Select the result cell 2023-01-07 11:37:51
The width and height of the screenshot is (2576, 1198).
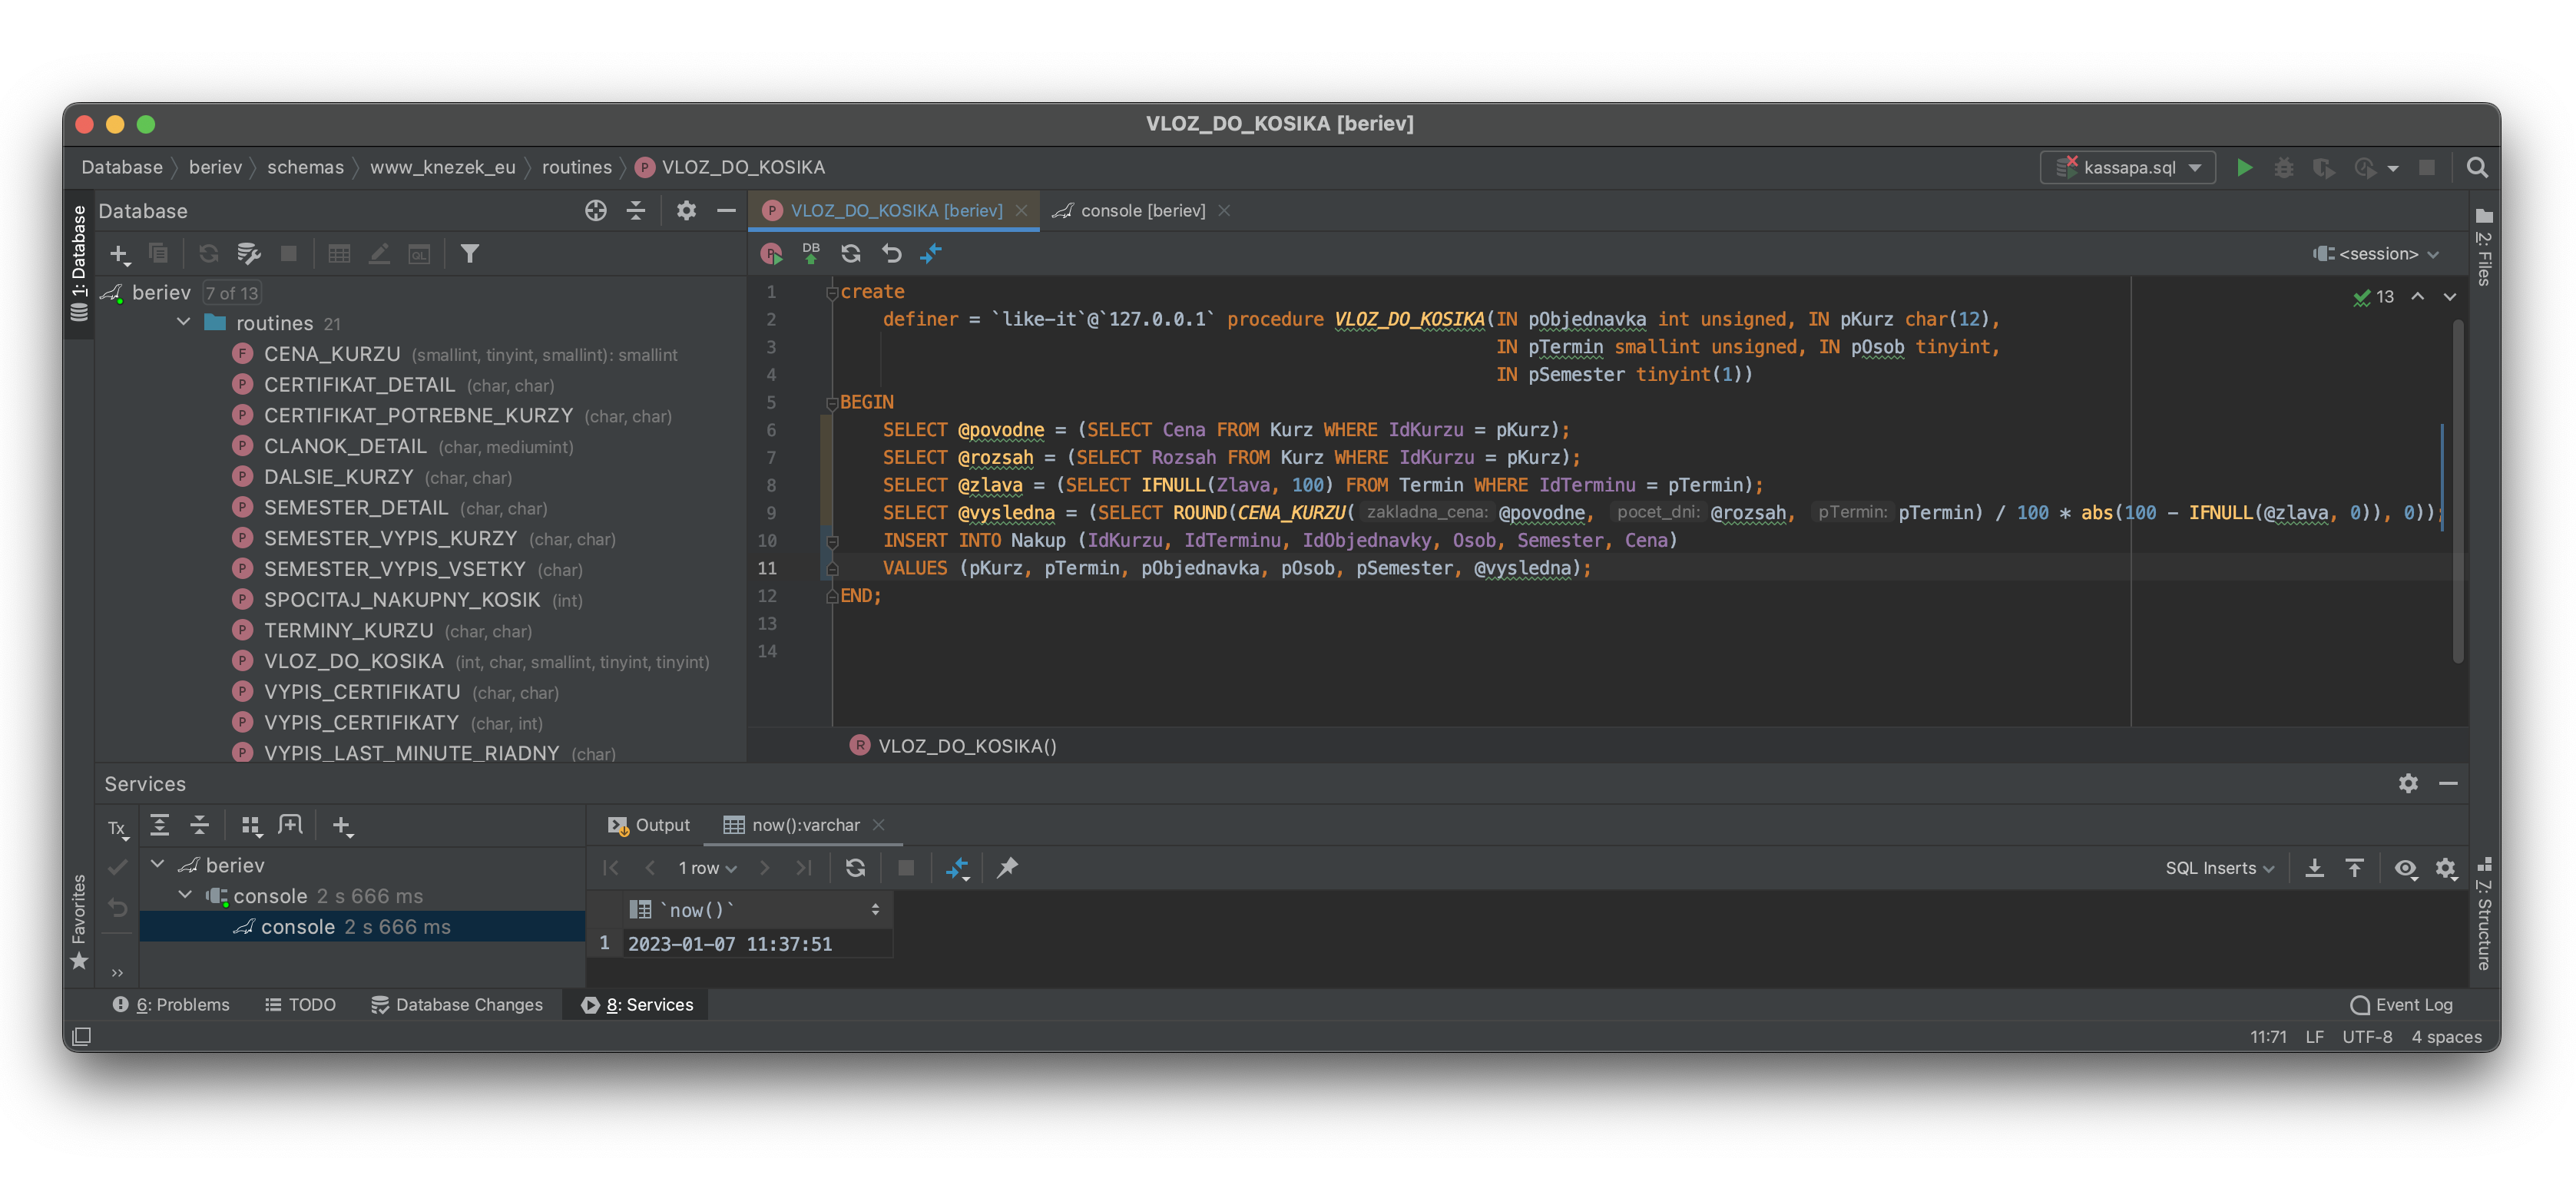757,944
